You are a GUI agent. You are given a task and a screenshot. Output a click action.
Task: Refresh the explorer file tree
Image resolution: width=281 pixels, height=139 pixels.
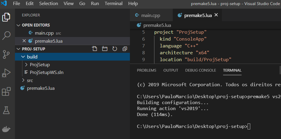coord(115,49)
